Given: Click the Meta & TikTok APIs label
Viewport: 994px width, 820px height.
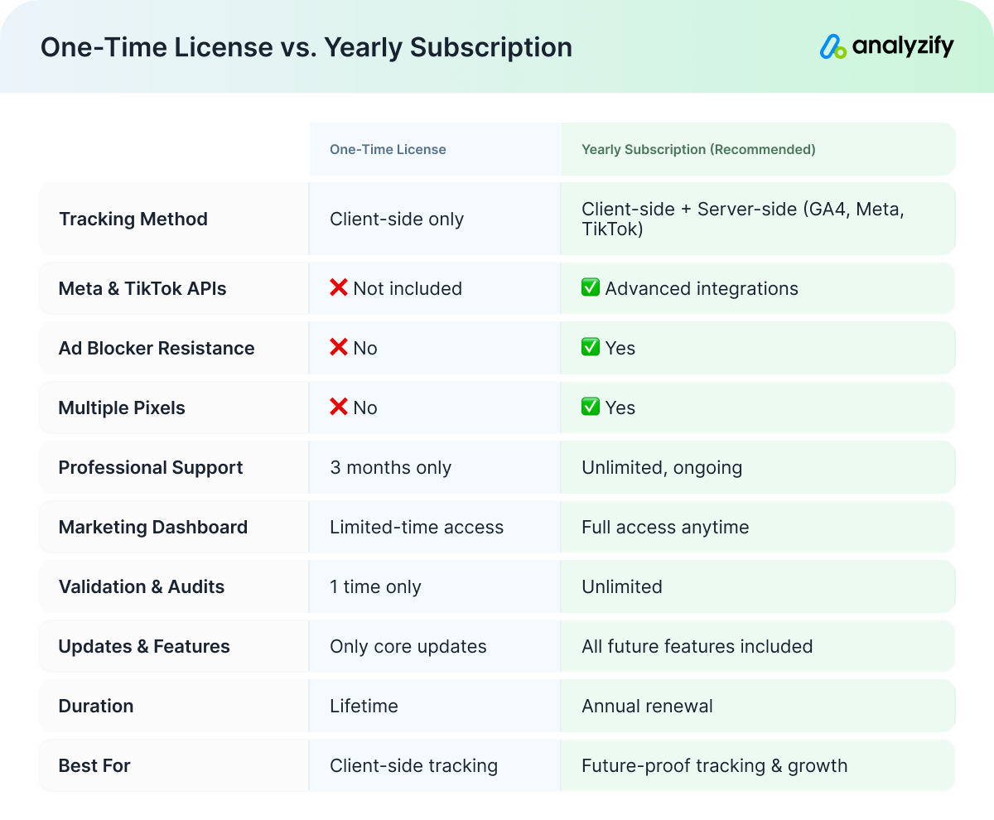Looking at the screenshot, I should [x=142, y=289].
